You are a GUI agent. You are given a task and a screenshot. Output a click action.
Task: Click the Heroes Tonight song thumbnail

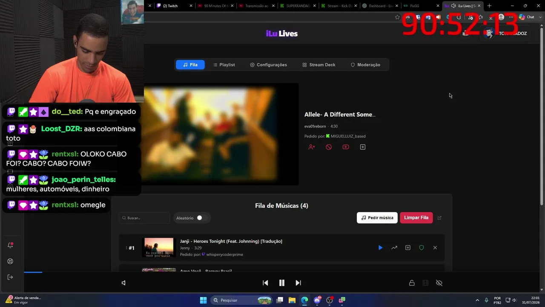159,248
